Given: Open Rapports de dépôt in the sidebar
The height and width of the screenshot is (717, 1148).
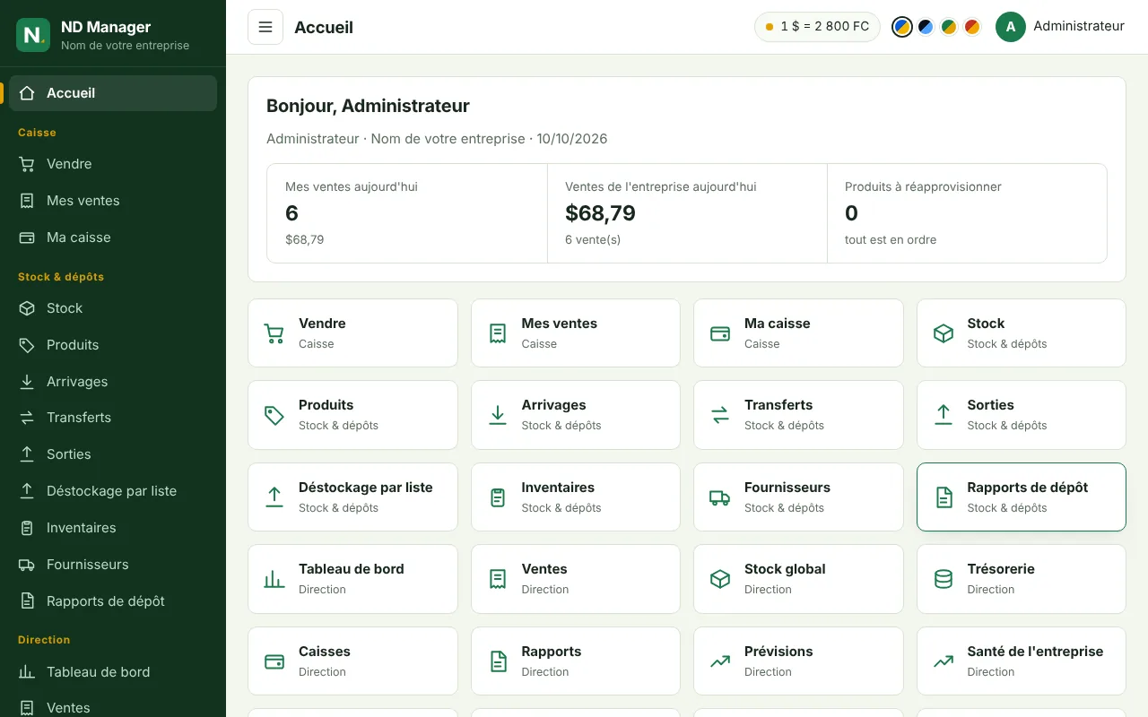Looking at the screenshot, I should click(x=113, y=601).
